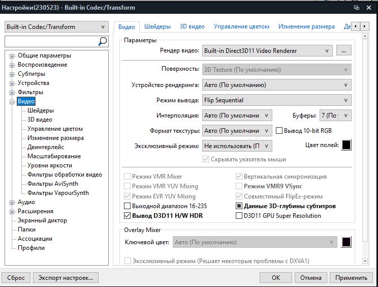The height and width of the screenshot is (287, 378).
Task: Select Шейдеры tree item under Видео
Action: [41, 110]
